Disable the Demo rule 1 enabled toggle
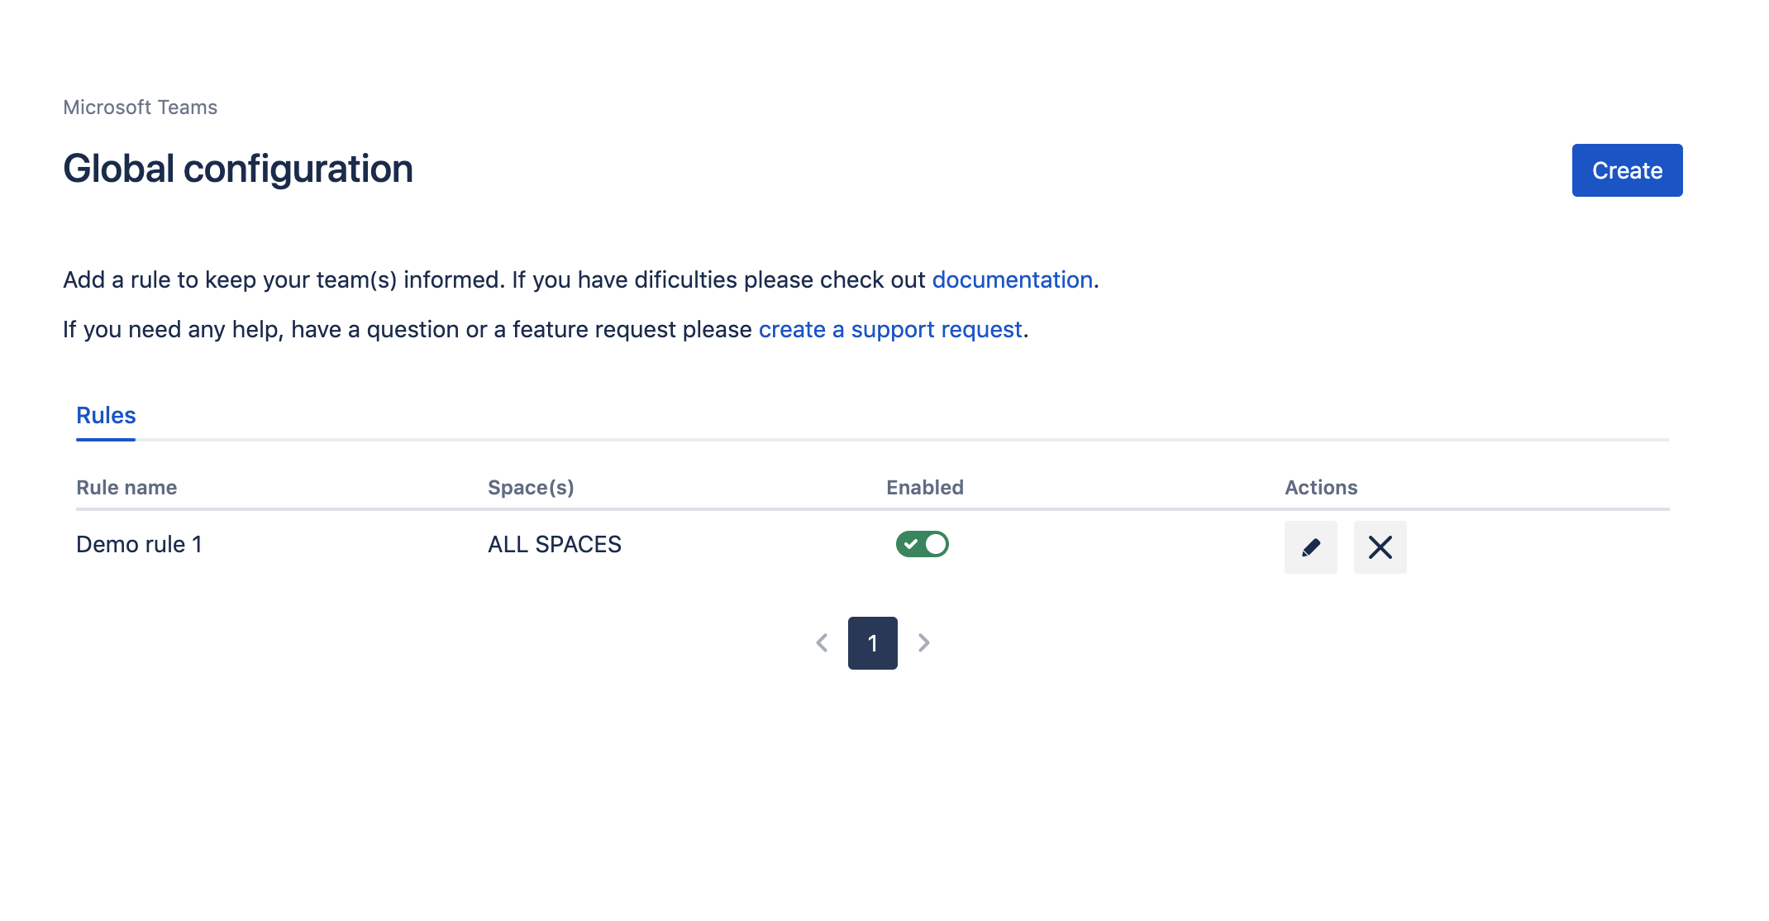 922,544
